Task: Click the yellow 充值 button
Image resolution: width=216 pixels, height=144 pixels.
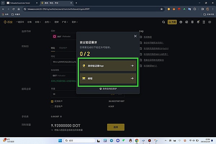Action: click(x=172, y=22)
